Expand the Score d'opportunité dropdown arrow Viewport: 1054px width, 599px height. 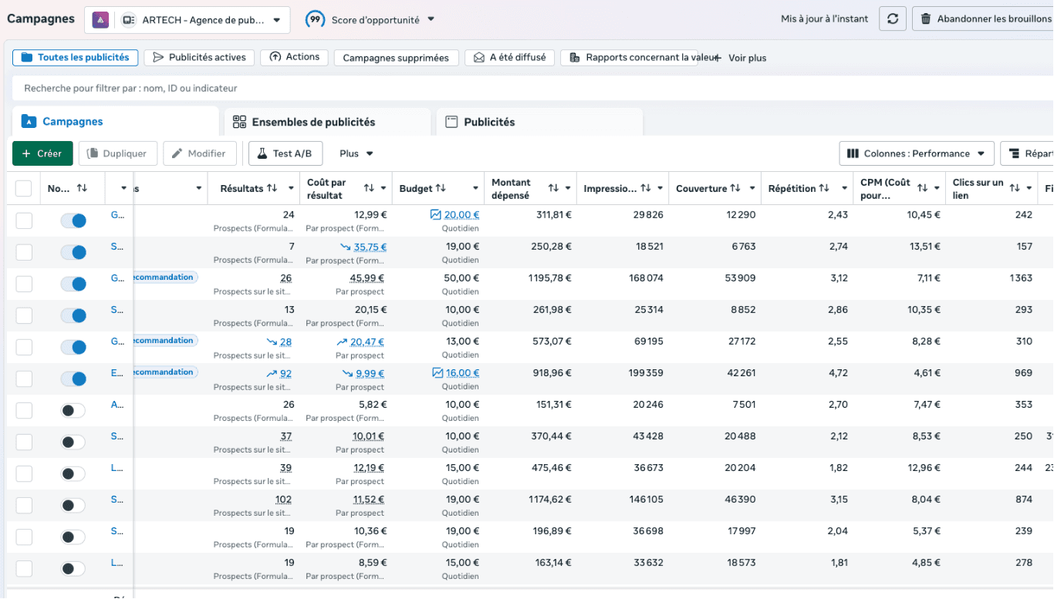coord(431,19)
